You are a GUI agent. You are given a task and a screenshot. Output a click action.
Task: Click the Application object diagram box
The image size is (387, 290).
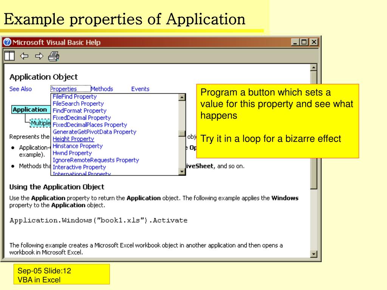click(31, 110)
